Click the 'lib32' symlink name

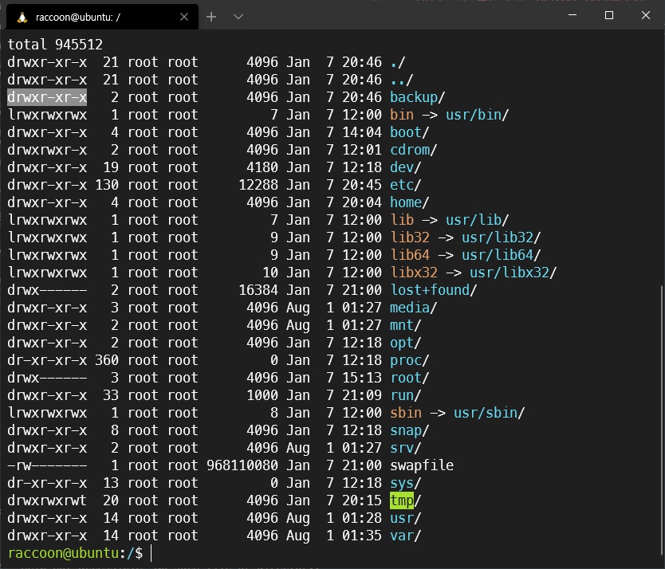(410, 237)
